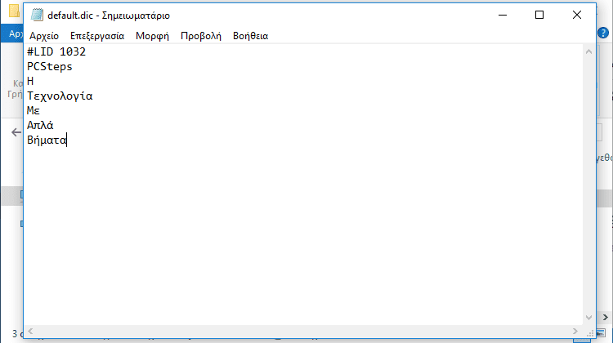Click the 'default.dic - Σημειωματάριο' title text

(109, 16)
